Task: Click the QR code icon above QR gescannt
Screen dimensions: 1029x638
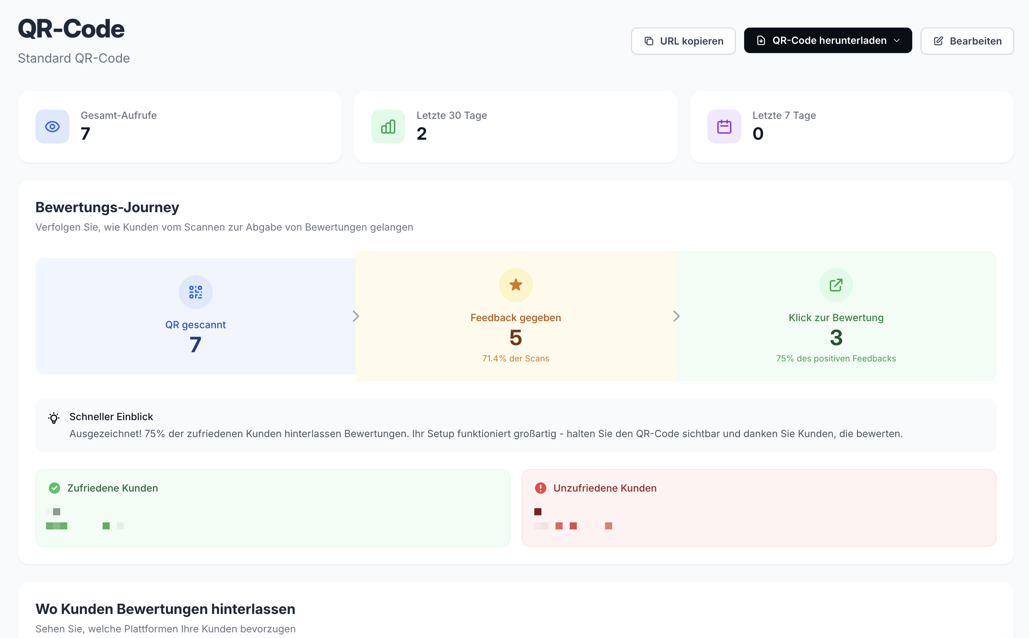Action: pos(195,292)
